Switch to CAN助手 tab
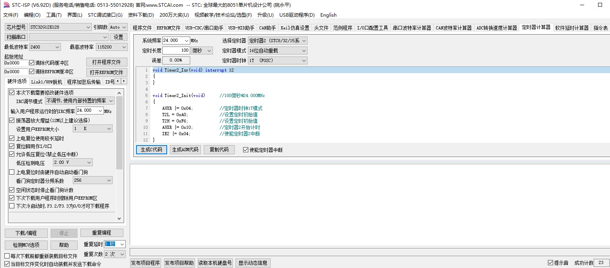The width and height of the screenshot is (610, 268). (267, 28)
